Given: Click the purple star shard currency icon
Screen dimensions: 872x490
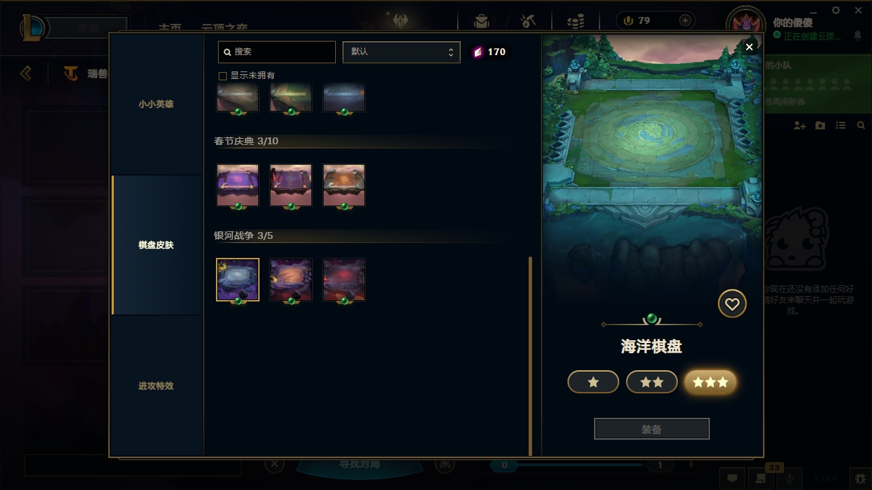Looking at the screenshot, I should tap(478, 52).
